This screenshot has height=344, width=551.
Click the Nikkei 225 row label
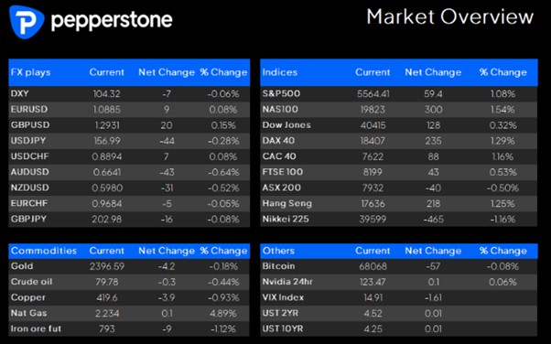pyautogui.click(x=286, y=219)
